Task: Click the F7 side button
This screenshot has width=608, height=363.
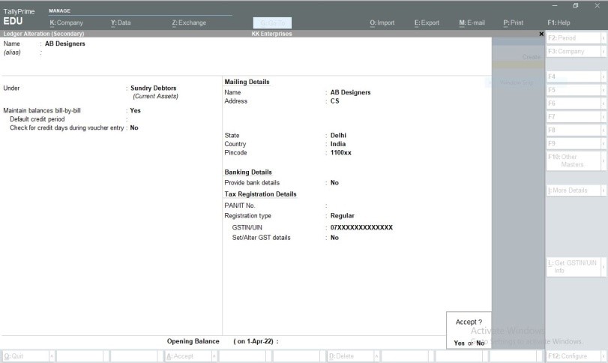Action: pyautogui.click(x=574, y=117)
